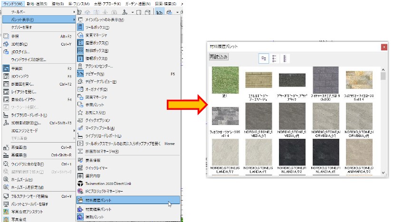Open the 図面-積算(G) menu
The width and height of the screenshot is (393, 222).
coord(166,4)
